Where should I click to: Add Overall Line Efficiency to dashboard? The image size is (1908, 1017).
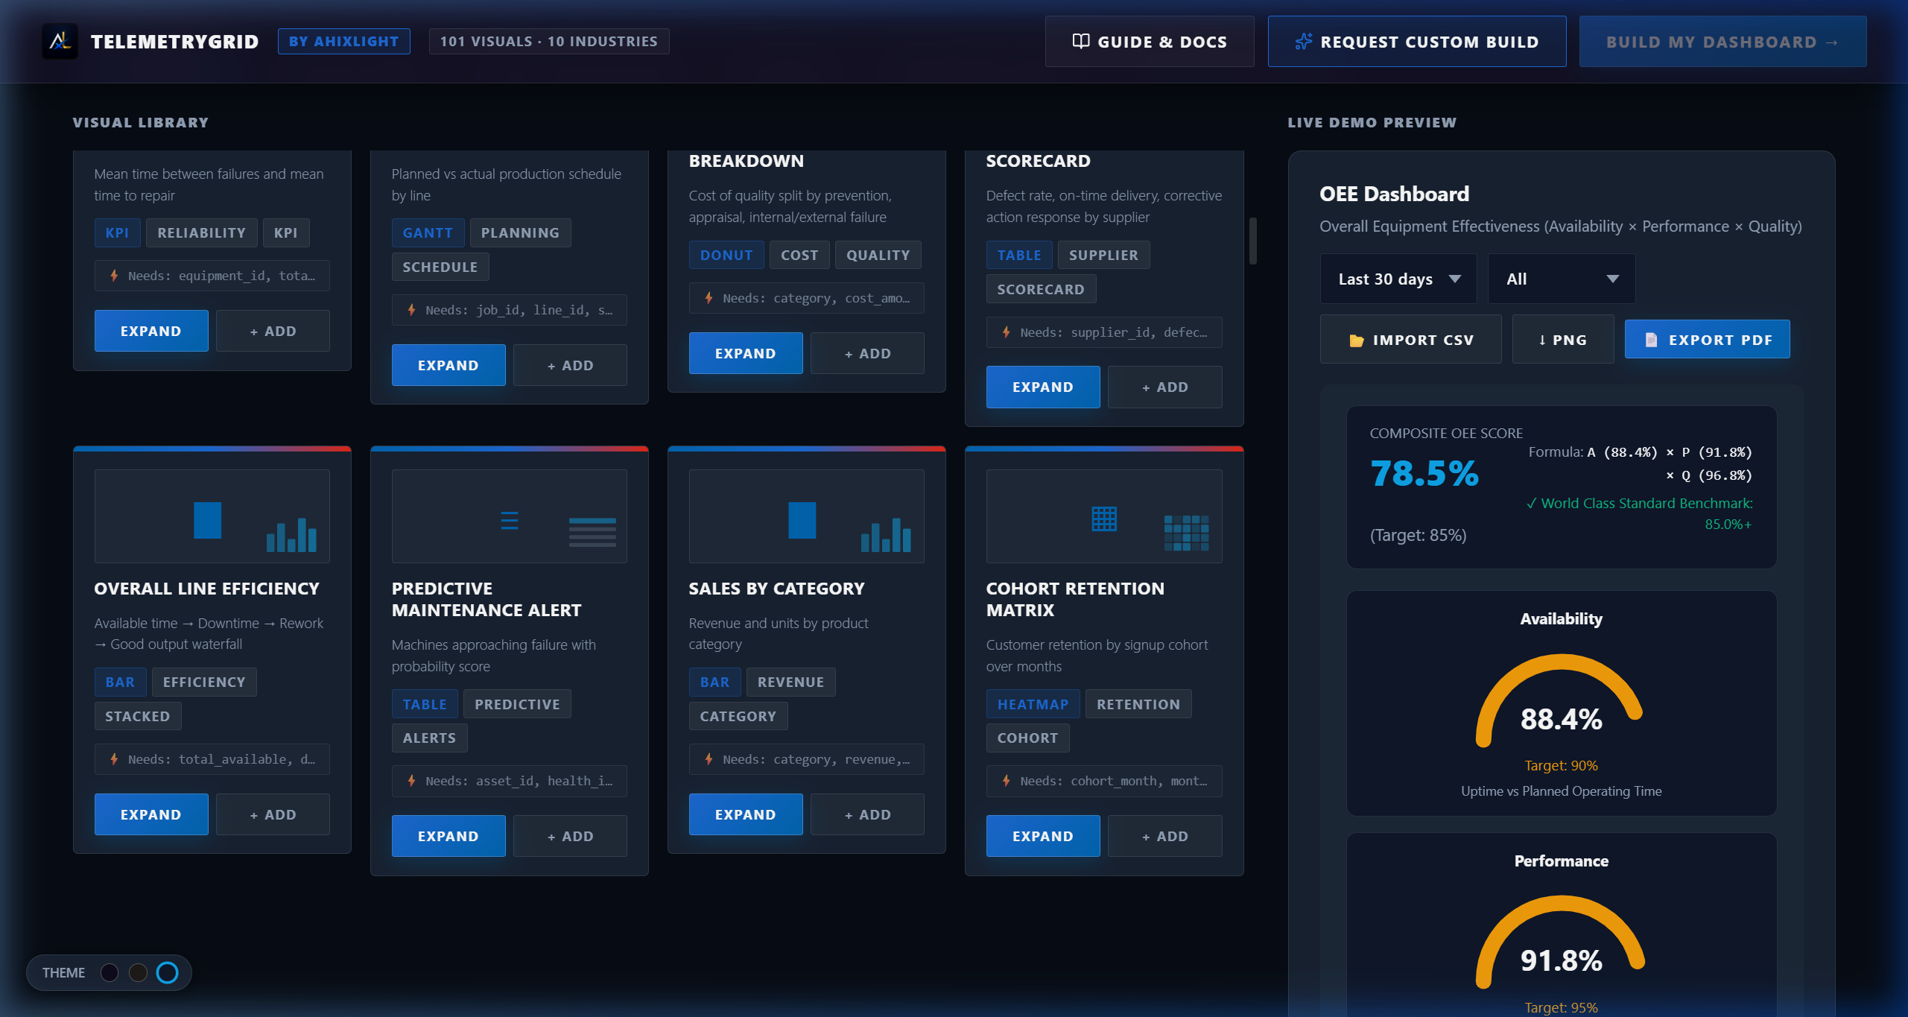click(x=273, y=814)
